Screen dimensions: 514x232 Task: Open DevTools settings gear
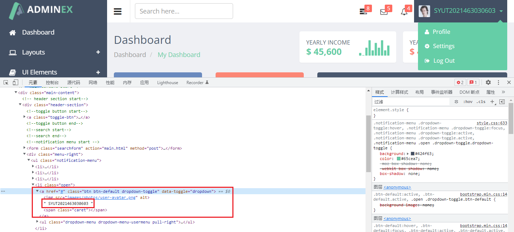(488, 82)
